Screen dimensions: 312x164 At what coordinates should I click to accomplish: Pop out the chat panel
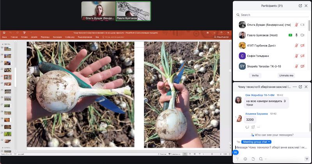[300, 87]
